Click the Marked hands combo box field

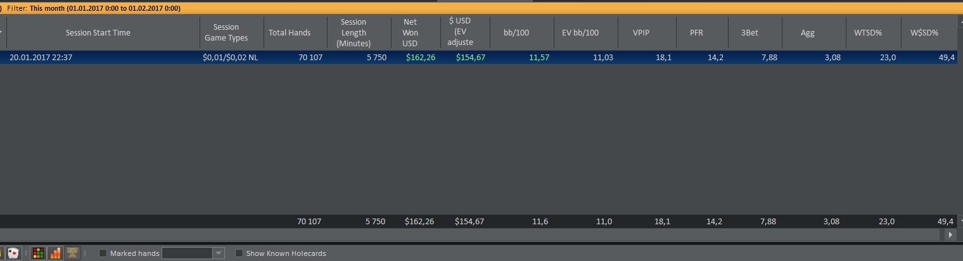click(x=193, y=253)
